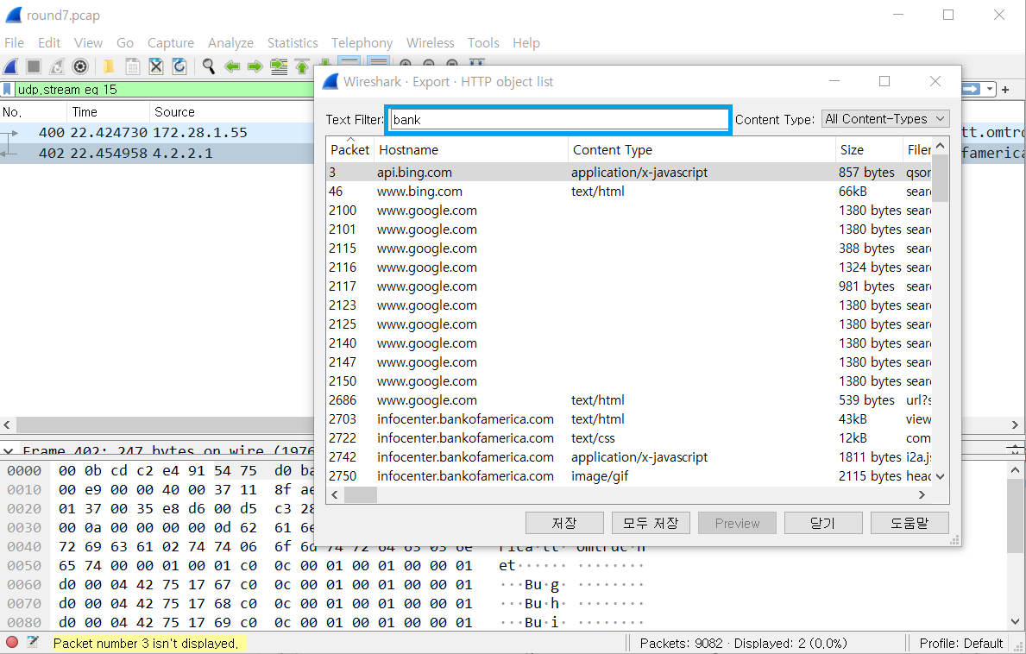1026x654 pixels.
Task: Click the Reload capture file icon
Action: pyautogui.click(x=179, y=66)
